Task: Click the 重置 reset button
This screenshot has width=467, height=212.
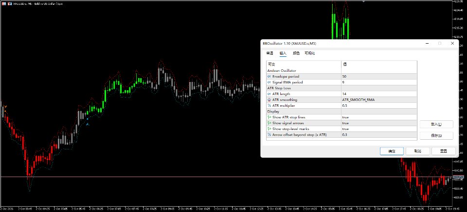Action: pos(444,151)
